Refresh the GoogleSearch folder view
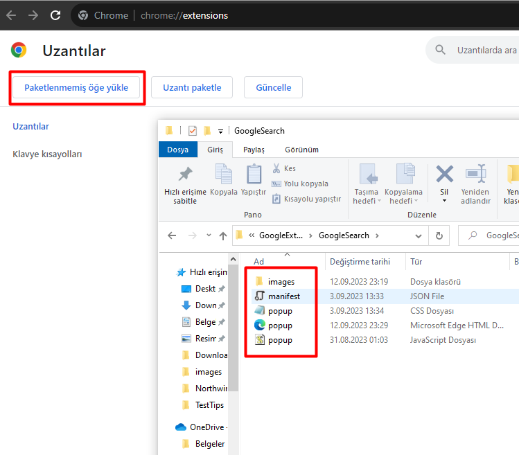Viewport: 519px width, 455px height. (439, 235)
